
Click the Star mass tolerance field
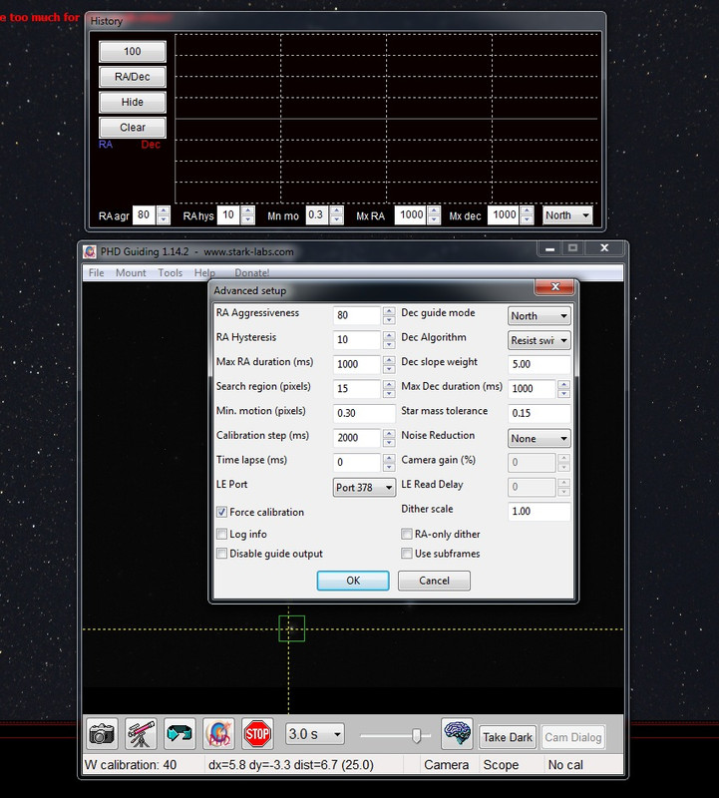click(539, 413)
